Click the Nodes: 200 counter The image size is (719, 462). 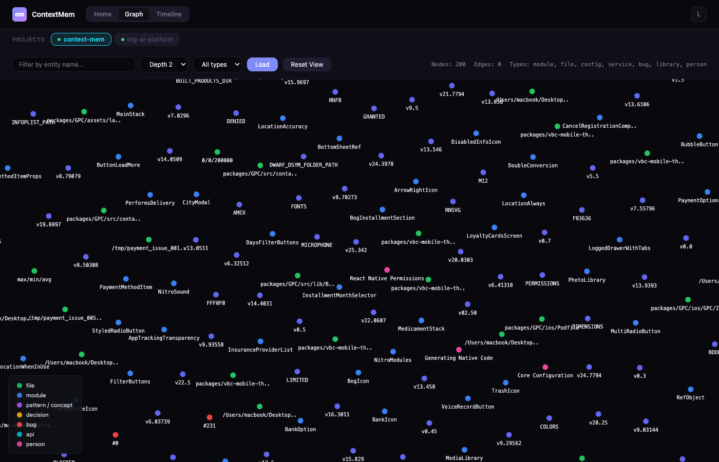[x=448, y=64]
